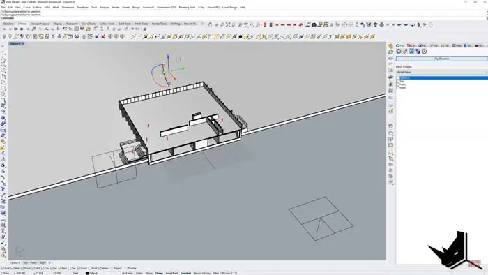
Task: Toggle Record History in the status bar
Action: click(x=201, y=273)
